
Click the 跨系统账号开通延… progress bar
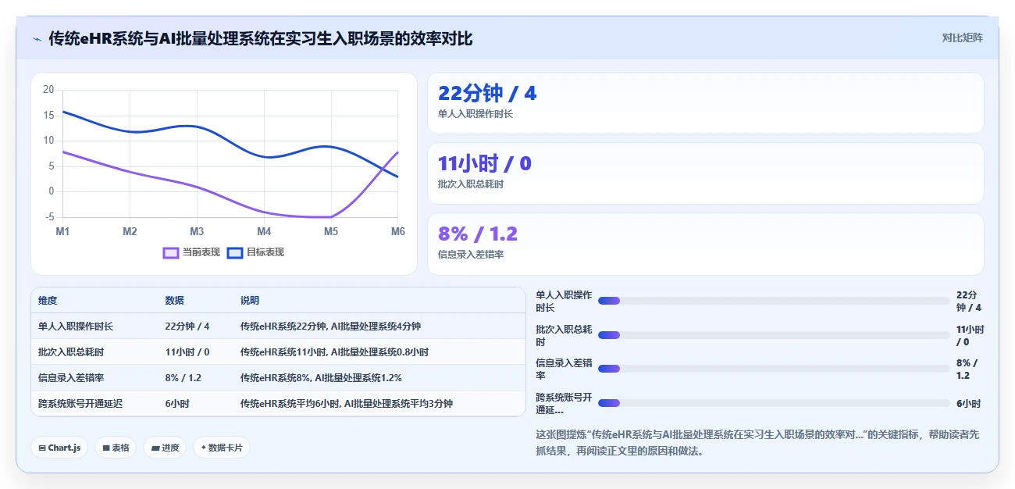(x=774, y=403)
